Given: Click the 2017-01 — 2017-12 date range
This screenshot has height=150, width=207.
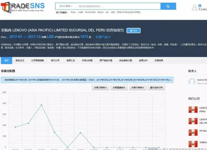Looking at the screenshot, I should (25, 37).
